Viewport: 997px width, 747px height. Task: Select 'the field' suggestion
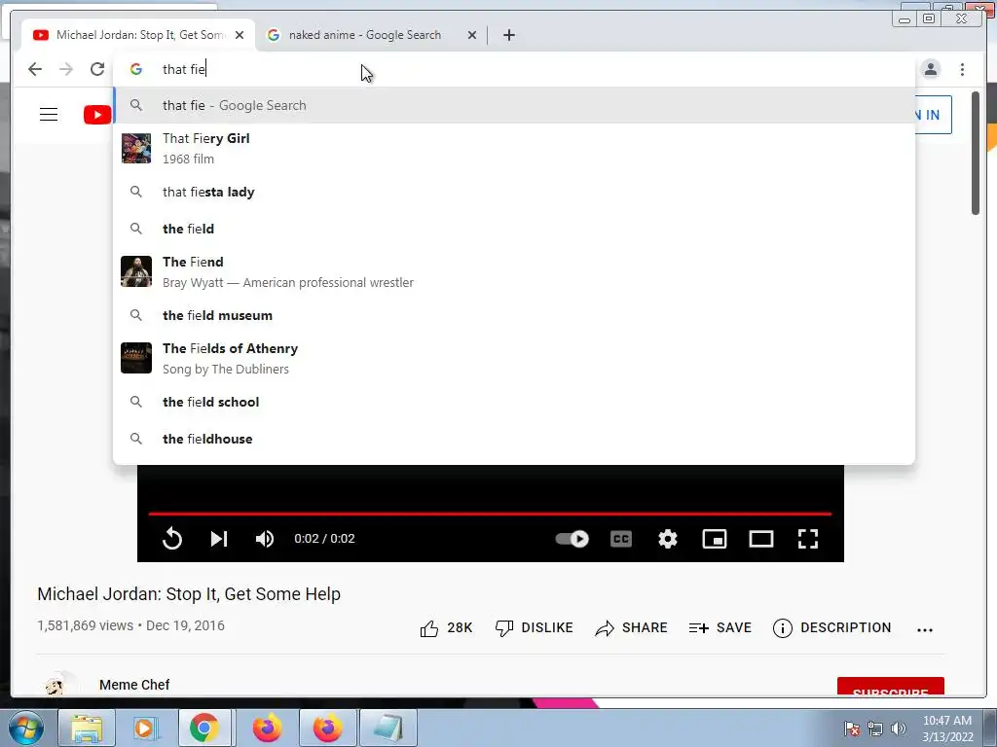tap(514, 229)
